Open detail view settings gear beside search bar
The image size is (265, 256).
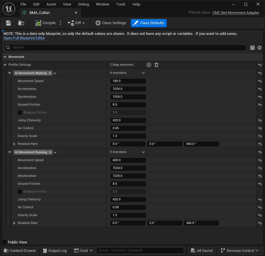click(x=259, y=47)
